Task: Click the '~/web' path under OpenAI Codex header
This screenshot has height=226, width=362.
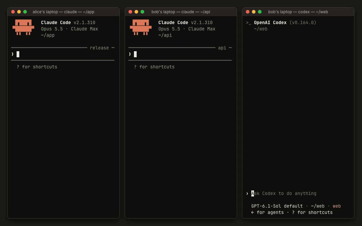Action: click(x=261, y=29)
